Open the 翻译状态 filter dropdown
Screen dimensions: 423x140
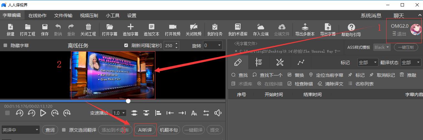(x=411, y=62)
